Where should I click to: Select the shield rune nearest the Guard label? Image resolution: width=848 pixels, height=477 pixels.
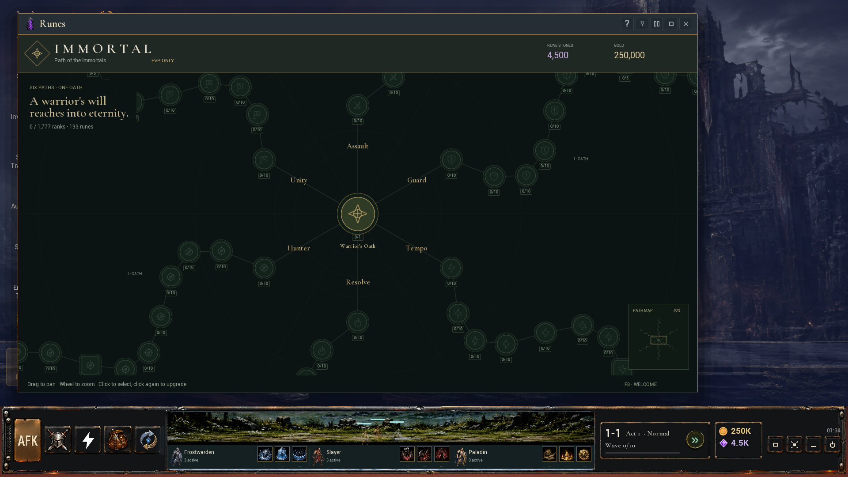tap(451, 160)
